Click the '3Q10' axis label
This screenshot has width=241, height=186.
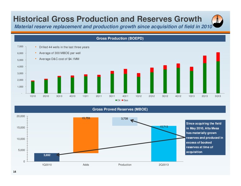[x=59, y=96]
